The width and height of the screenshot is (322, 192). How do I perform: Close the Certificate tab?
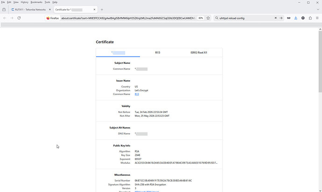point(94,9)
